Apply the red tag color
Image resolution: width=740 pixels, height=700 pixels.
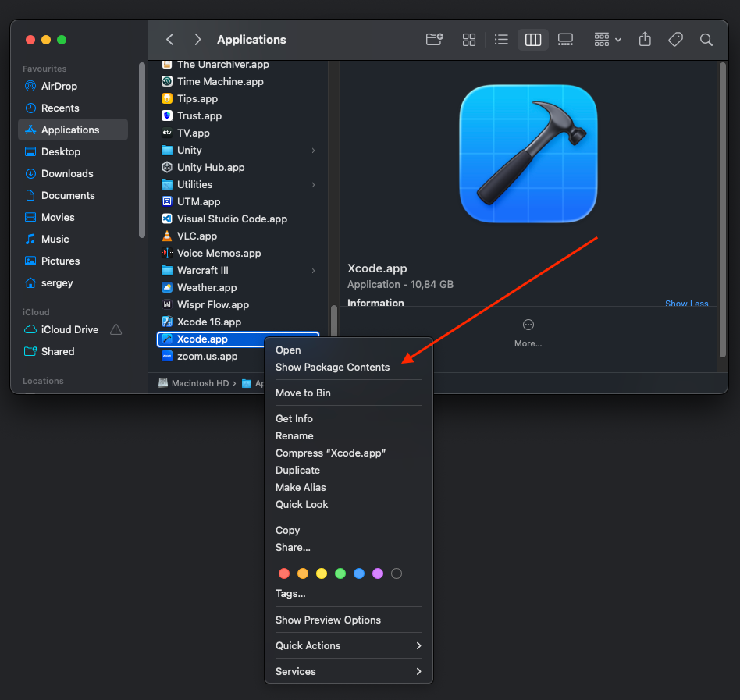pos(284,574)
